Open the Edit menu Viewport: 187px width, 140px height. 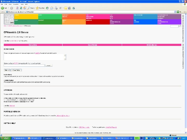click(x=6, y=4)
